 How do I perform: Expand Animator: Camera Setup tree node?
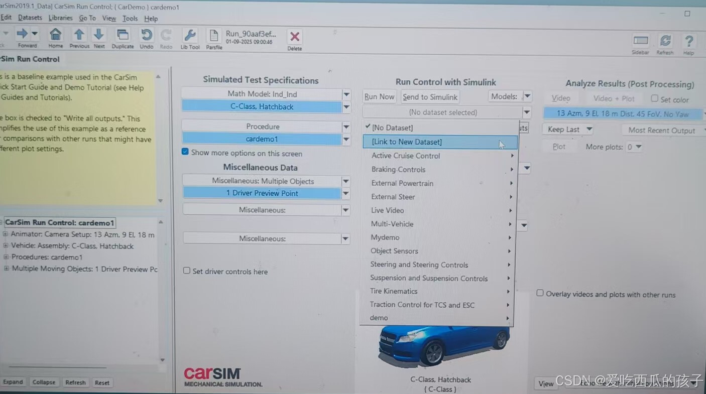pyautogui.click(x=6, y=234)
